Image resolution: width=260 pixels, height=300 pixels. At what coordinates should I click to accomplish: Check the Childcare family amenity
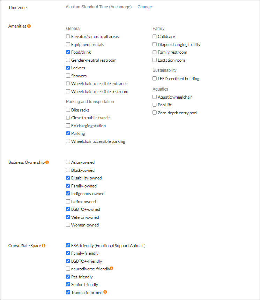154,36
